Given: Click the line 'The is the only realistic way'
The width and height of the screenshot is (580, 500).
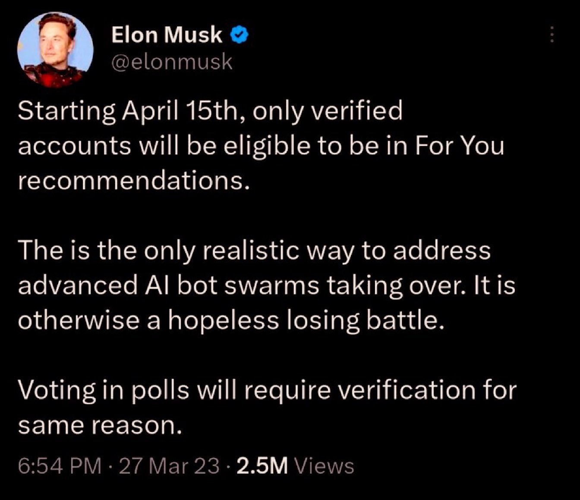Looking at the screenshot, I should tap(255, 251).
